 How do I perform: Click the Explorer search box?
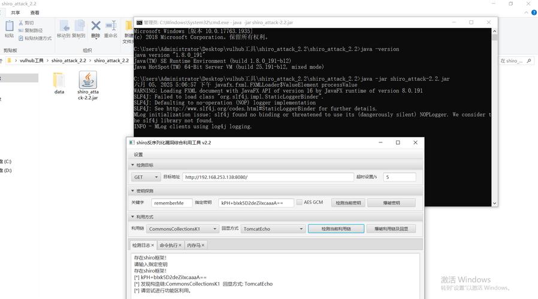pos(516,60)
